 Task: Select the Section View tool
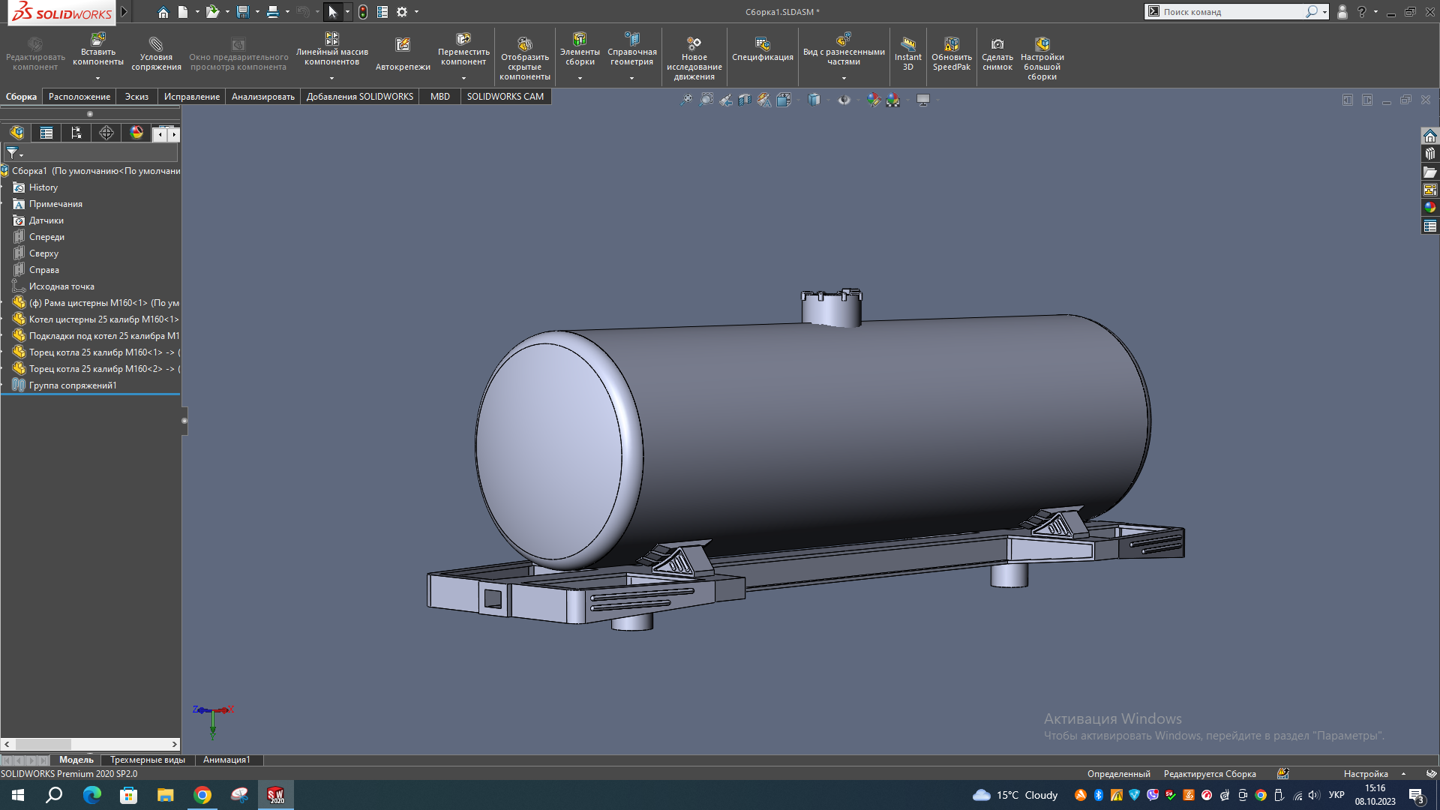click(745, 100)
